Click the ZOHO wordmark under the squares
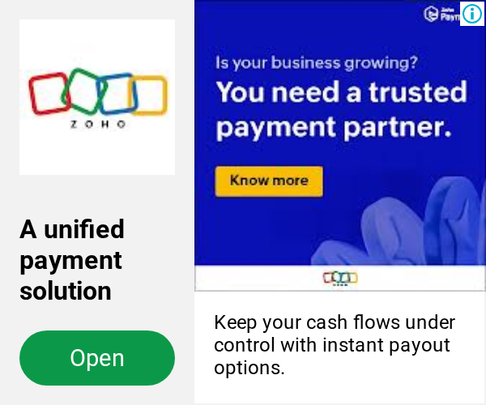Viewport: 486px width, 405px height. coord(98,124)
